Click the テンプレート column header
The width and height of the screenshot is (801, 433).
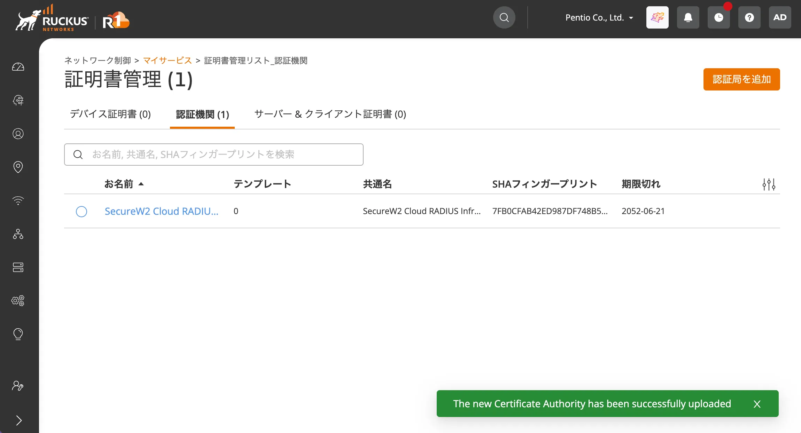(x=262, y=184)
